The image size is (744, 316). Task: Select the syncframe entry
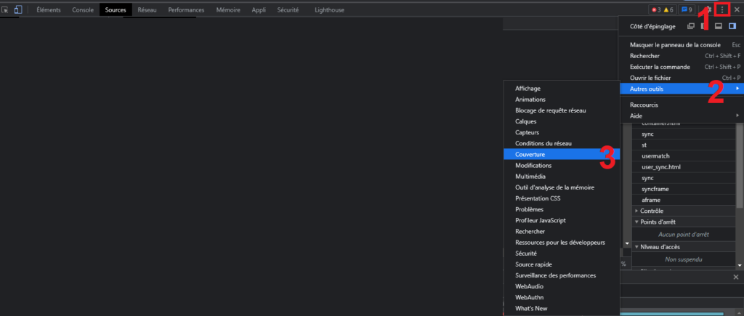(x=684, y=189)
